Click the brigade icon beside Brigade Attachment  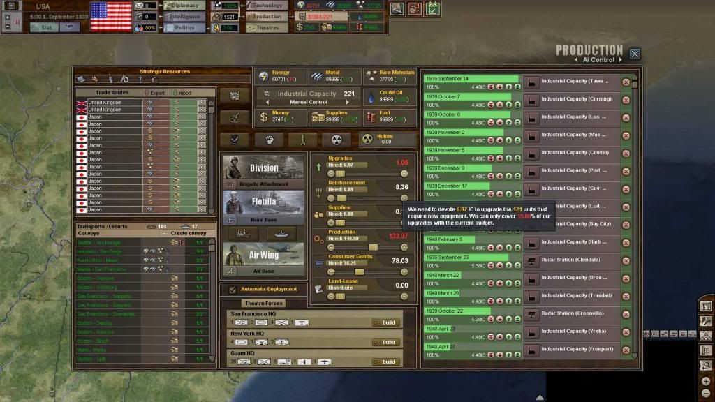tap(230, 184)
